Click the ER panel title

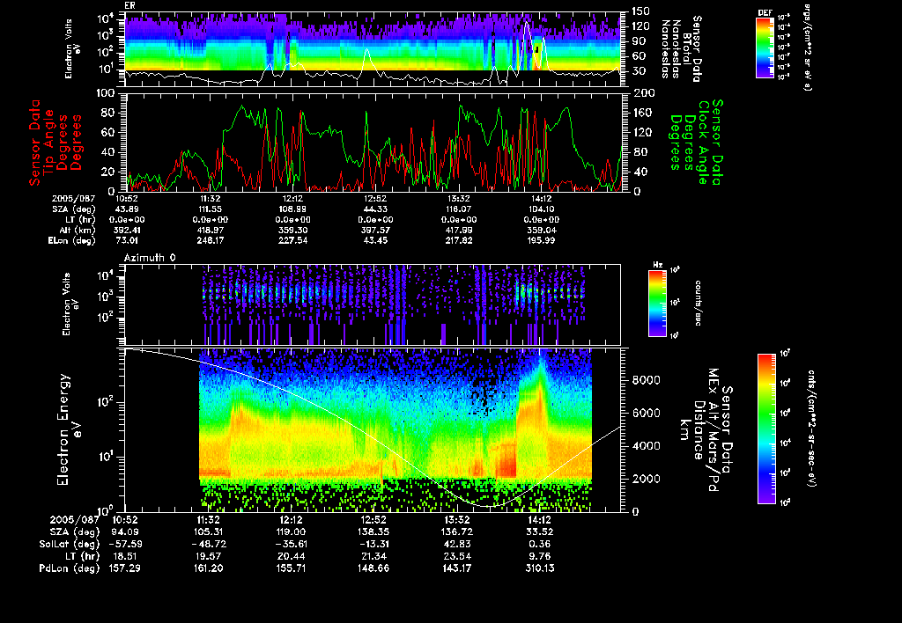coord(129,5)
